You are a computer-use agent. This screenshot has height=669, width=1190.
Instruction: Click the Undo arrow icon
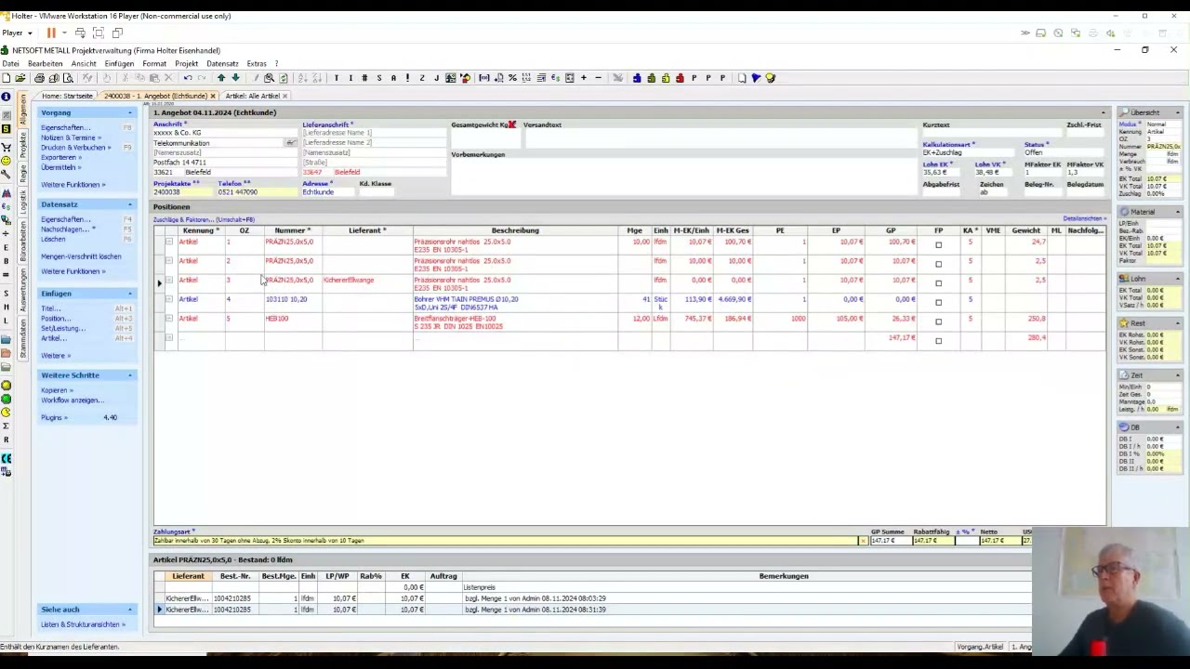coord(188,78)
